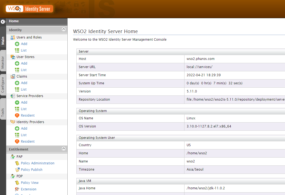Click OS Version value 3.10.0-1127.8.2.el7.x86_64

(209, 126)
